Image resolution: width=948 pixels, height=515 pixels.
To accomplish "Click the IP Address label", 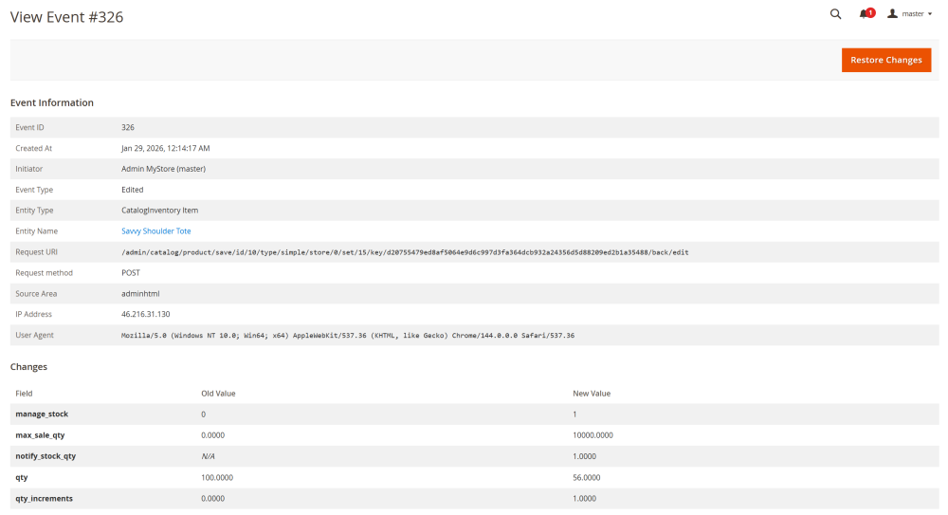I will (x=34, y=314).
